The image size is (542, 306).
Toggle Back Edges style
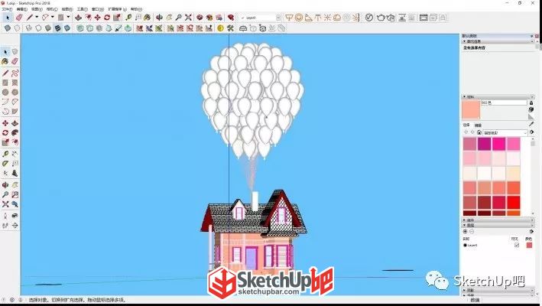(x=17, y=28)
